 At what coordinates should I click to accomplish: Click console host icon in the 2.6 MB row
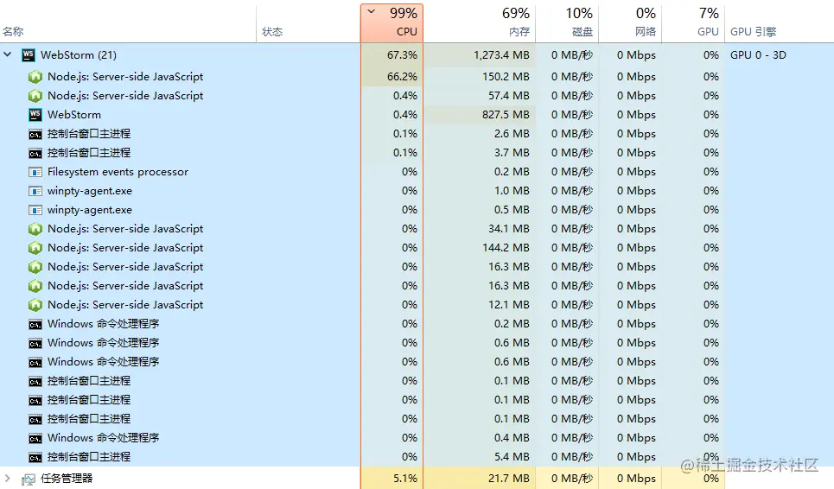(x=35, y=134)
